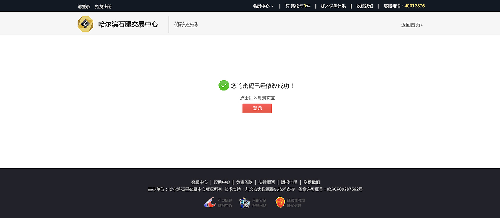The image size is (500, 218).
Task: Open 帮助中心 footer link
Action: coord(222,182)
